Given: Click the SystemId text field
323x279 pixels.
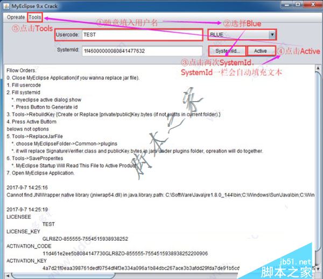Looking at the screenshot, I should [142, 51].
